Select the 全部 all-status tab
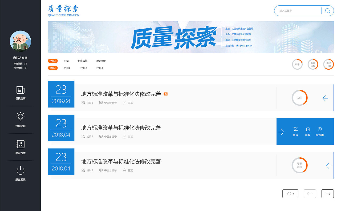 [x=52, y=61]
